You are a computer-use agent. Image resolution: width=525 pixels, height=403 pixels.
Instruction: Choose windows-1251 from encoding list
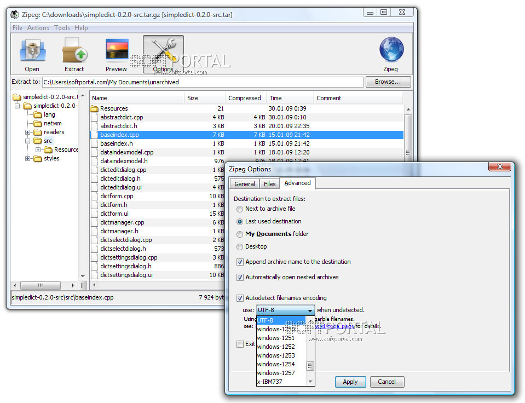click(281, 338)
